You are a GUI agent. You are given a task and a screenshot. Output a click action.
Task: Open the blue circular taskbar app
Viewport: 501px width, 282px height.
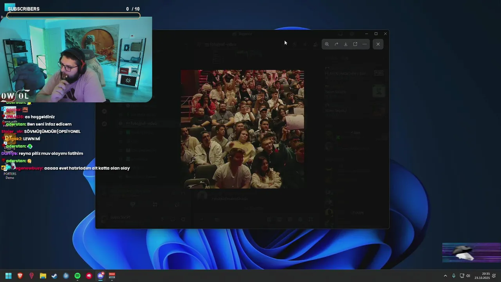66,276
